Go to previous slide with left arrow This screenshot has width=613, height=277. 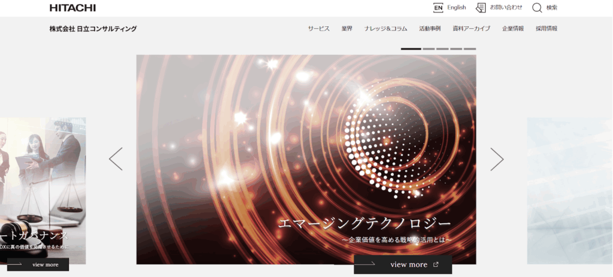point(116,159)
